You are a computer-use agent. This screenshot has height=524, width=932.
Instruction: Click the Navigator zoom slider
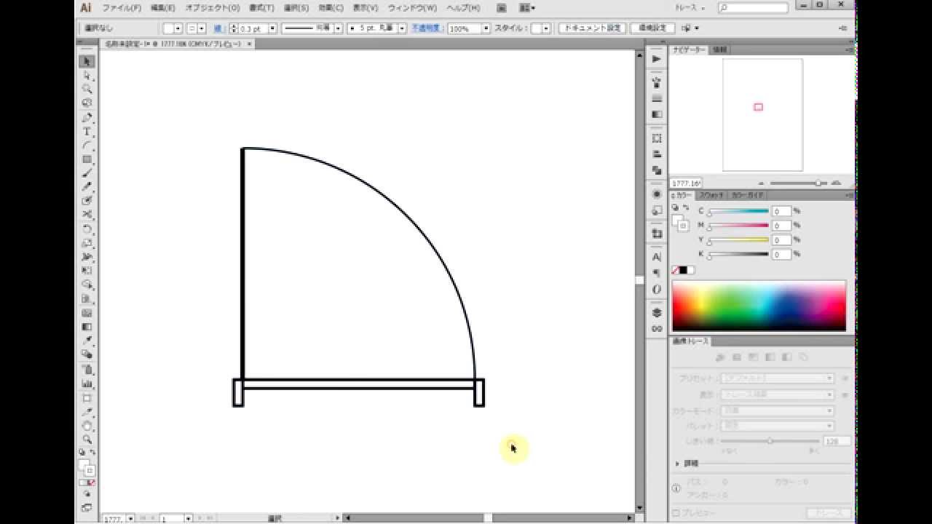800,183
